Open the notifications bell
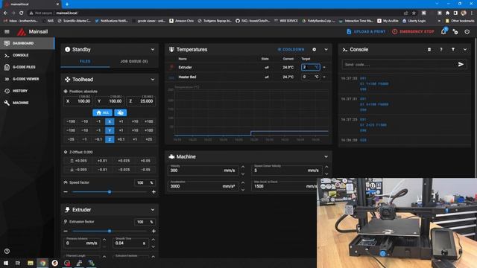The width and height of the screenshot is (477, 268). (443, 31)
